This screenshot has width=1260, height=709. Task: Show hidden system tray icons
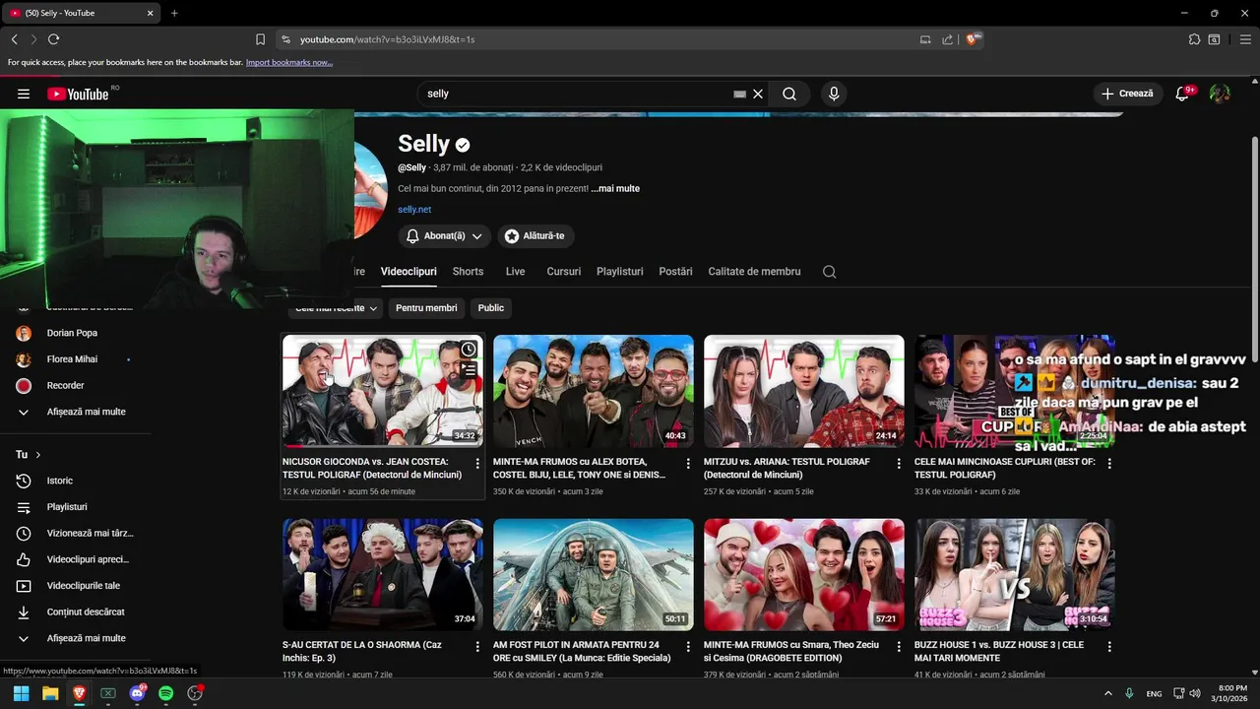[x=1108, y=693]
